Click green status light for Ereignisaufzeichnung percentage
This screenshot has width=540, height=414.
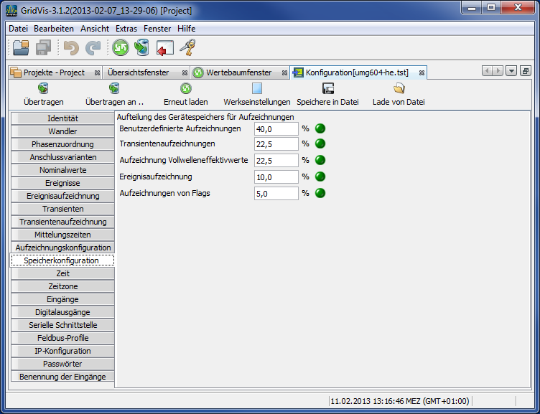(320, 177)
